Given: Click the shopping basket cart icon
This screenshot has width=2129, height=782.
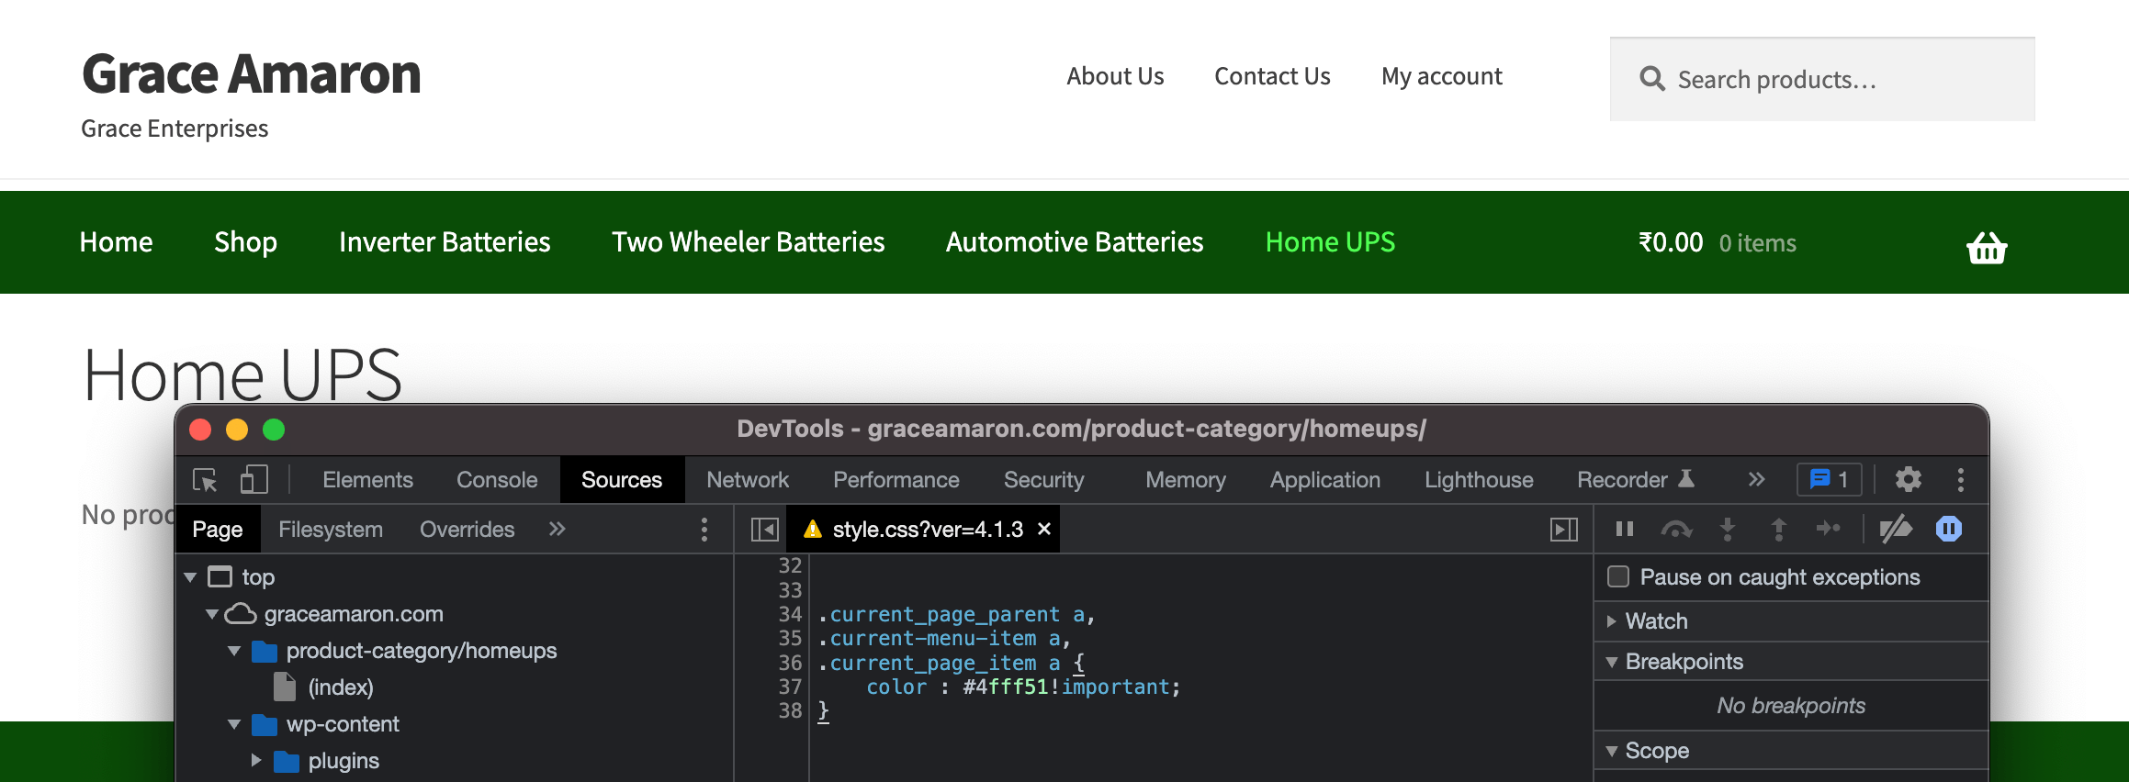Looking at the screenshot, I should point(1986,247).
